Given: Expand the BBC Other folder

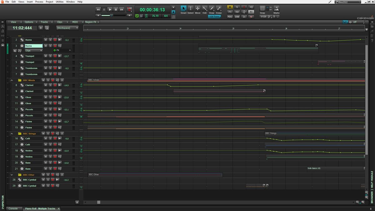Looking at the screenshot, I should pyautogui.click(x=12, y=175).
